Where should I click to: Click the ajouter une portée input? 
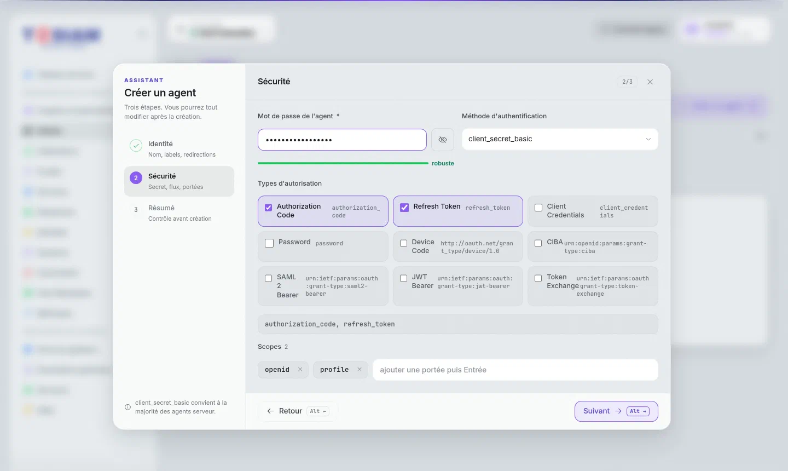pyautogui.click(x=515, y=370)
